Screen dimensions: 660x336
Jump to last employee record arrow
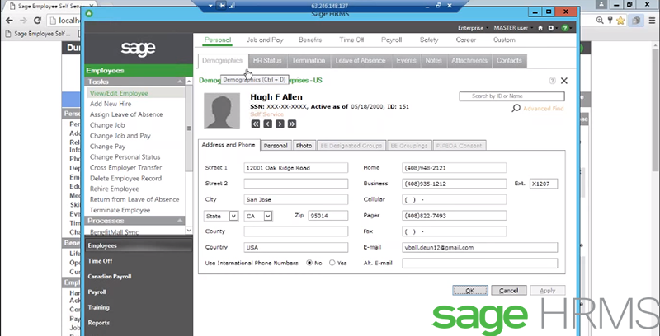(291, 124)
